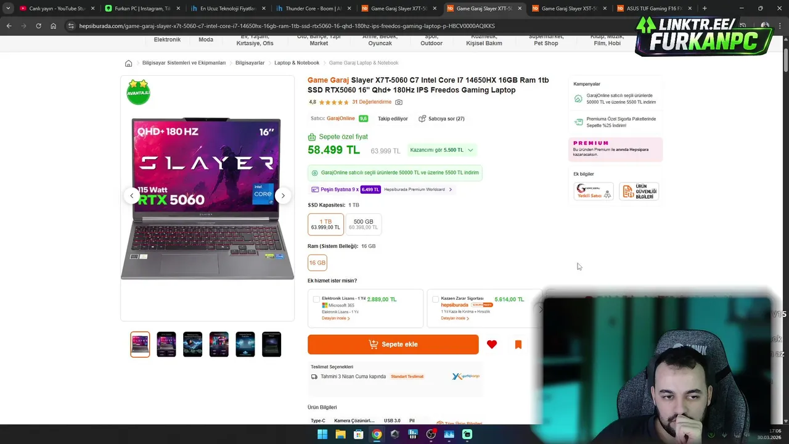This screenshot has height=444, width=789.
Task: Open the home breadcrumb icon
Action: pyautogui.click(x=128, y=63)
